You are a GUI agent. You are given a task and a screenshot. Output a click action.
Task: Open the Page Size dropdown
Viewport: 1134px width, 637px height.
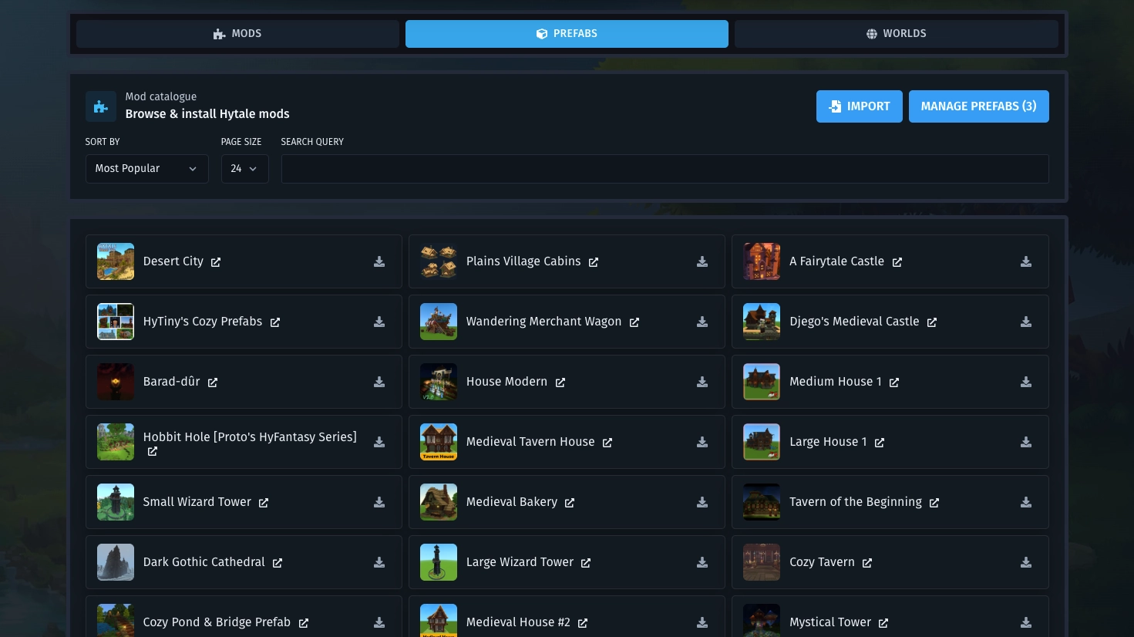click(244, 169)
